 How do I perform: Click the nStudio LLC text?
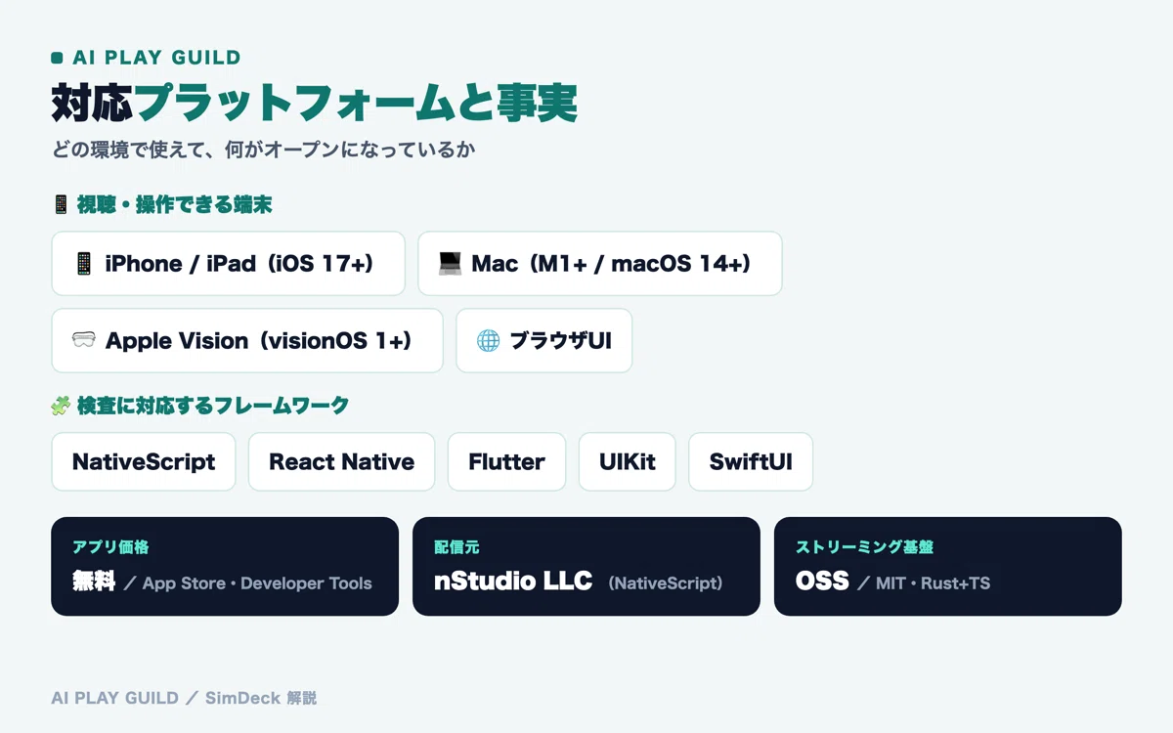tap(513, 582)
